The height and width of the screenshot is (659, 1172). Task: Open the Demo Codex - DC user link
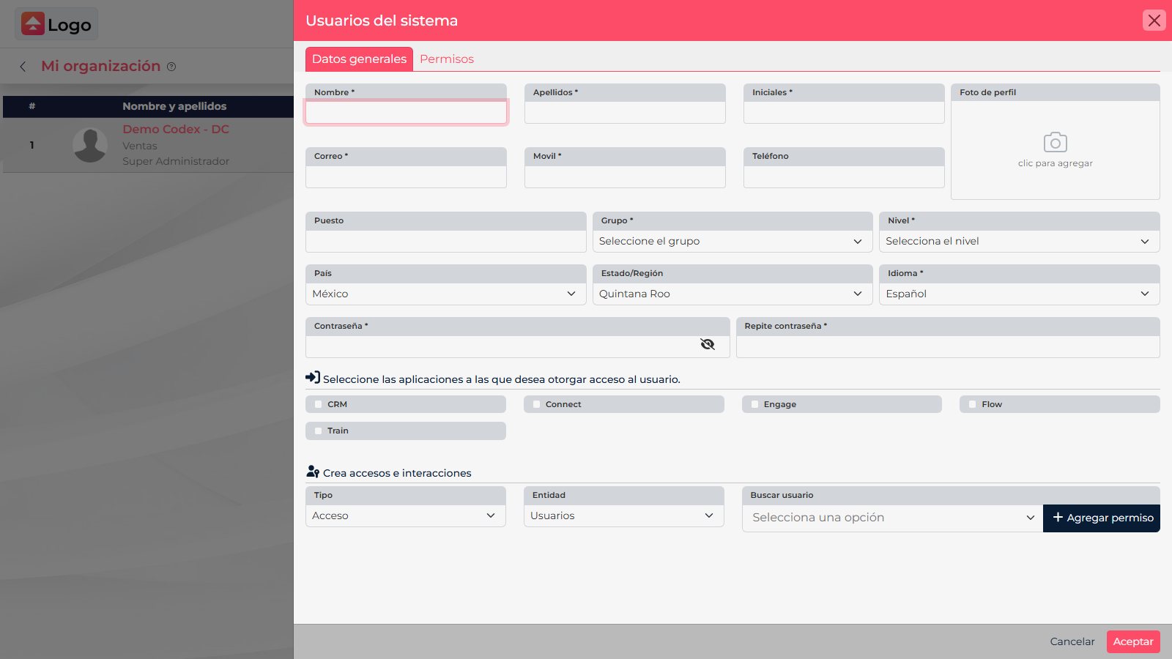[176, 130]
